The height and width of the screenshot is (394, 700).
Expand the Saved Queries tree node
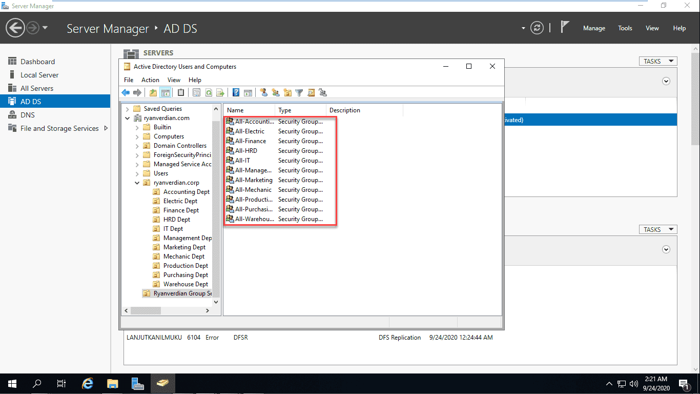tap(128, 109)
